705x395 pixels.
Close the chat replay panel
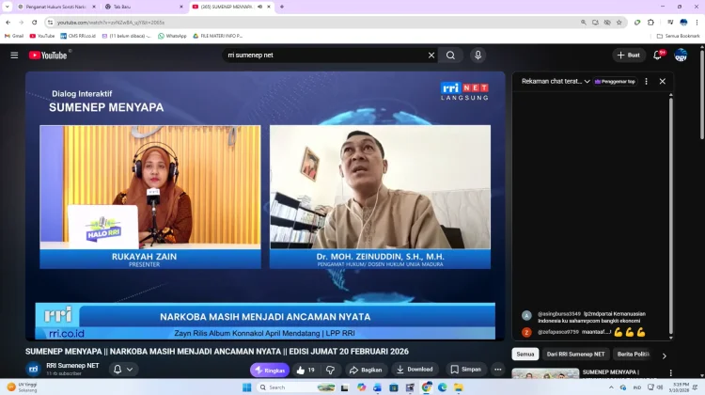pos(663,82)
